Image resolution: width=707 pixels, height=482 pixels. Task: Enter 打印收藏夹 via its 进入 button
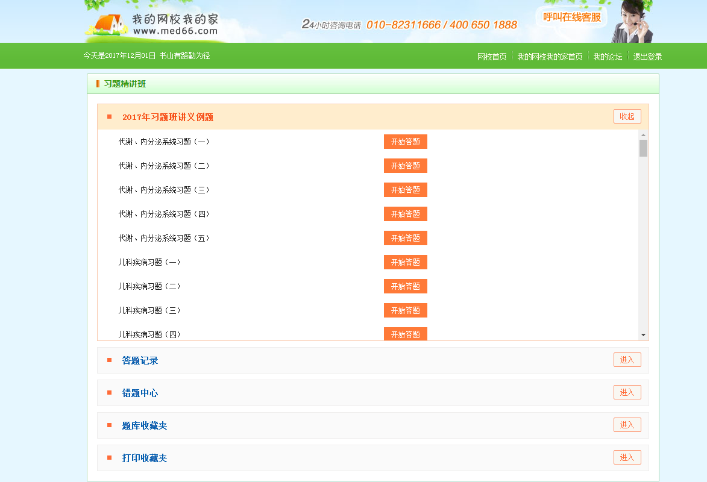(x=627, y=457)
